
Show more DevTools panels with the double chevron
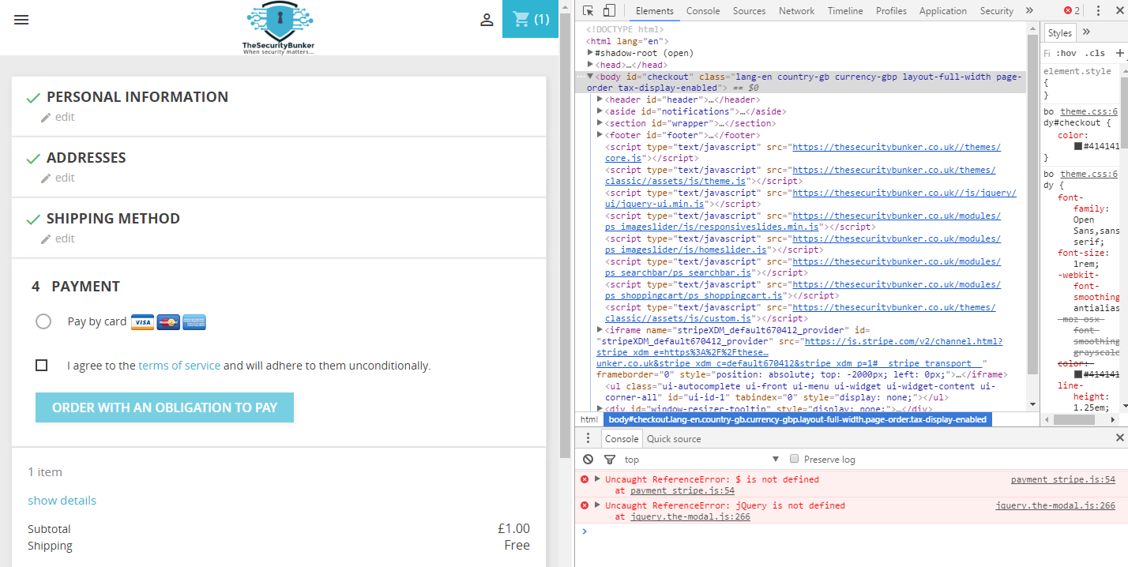pyautogui.click(x=1029, y=10)
